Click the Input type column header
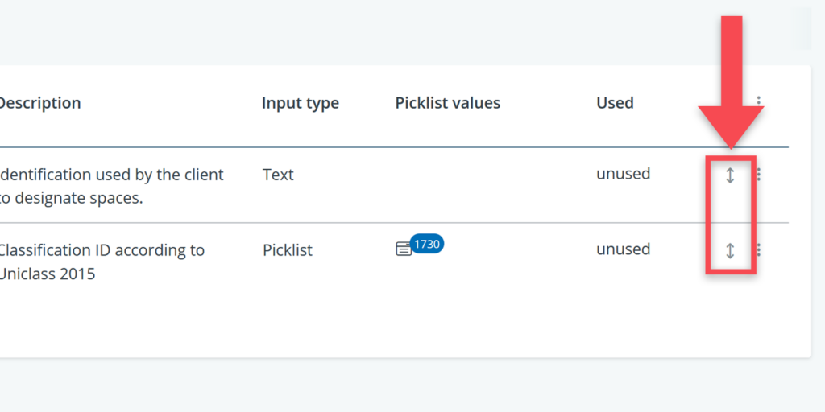The height and width of the screenshot is (412, 825). (300, 103)
